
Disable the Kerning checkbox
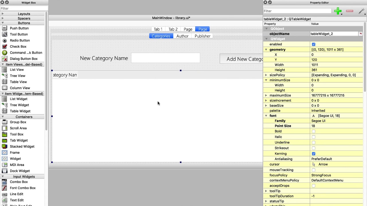click(313, 154)
